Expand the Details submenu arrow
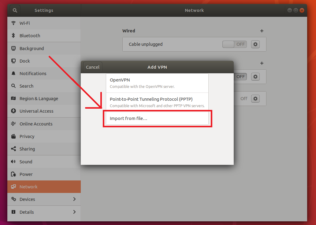 [74, 212]
